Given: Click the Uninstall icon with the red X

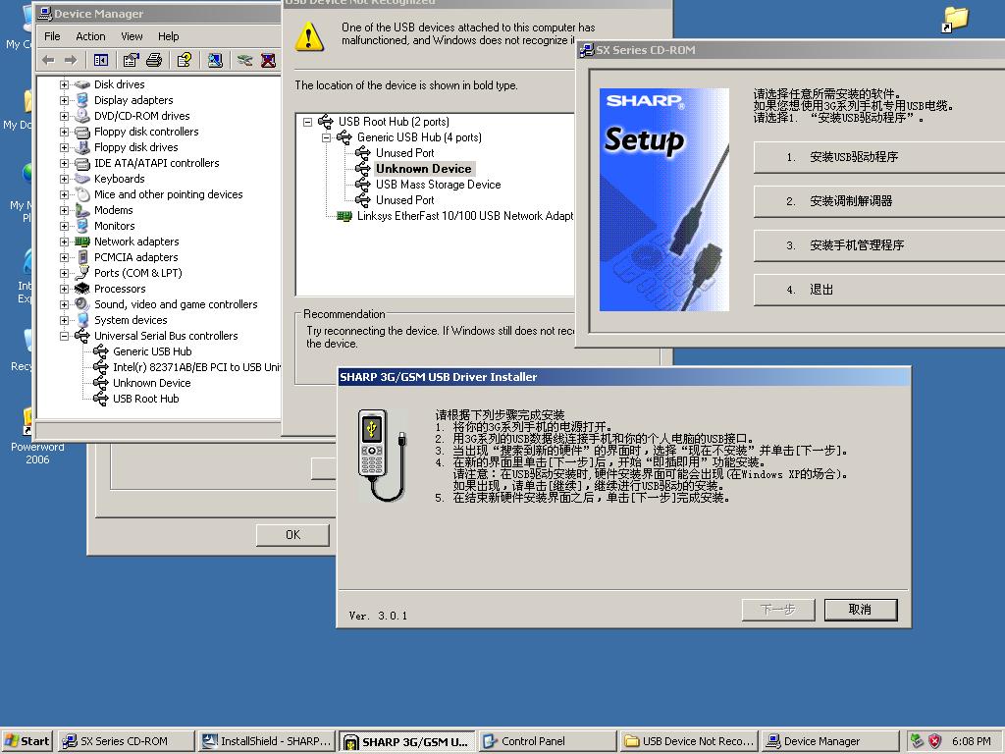Looking at the screenshot, I should tap(268, 61).
